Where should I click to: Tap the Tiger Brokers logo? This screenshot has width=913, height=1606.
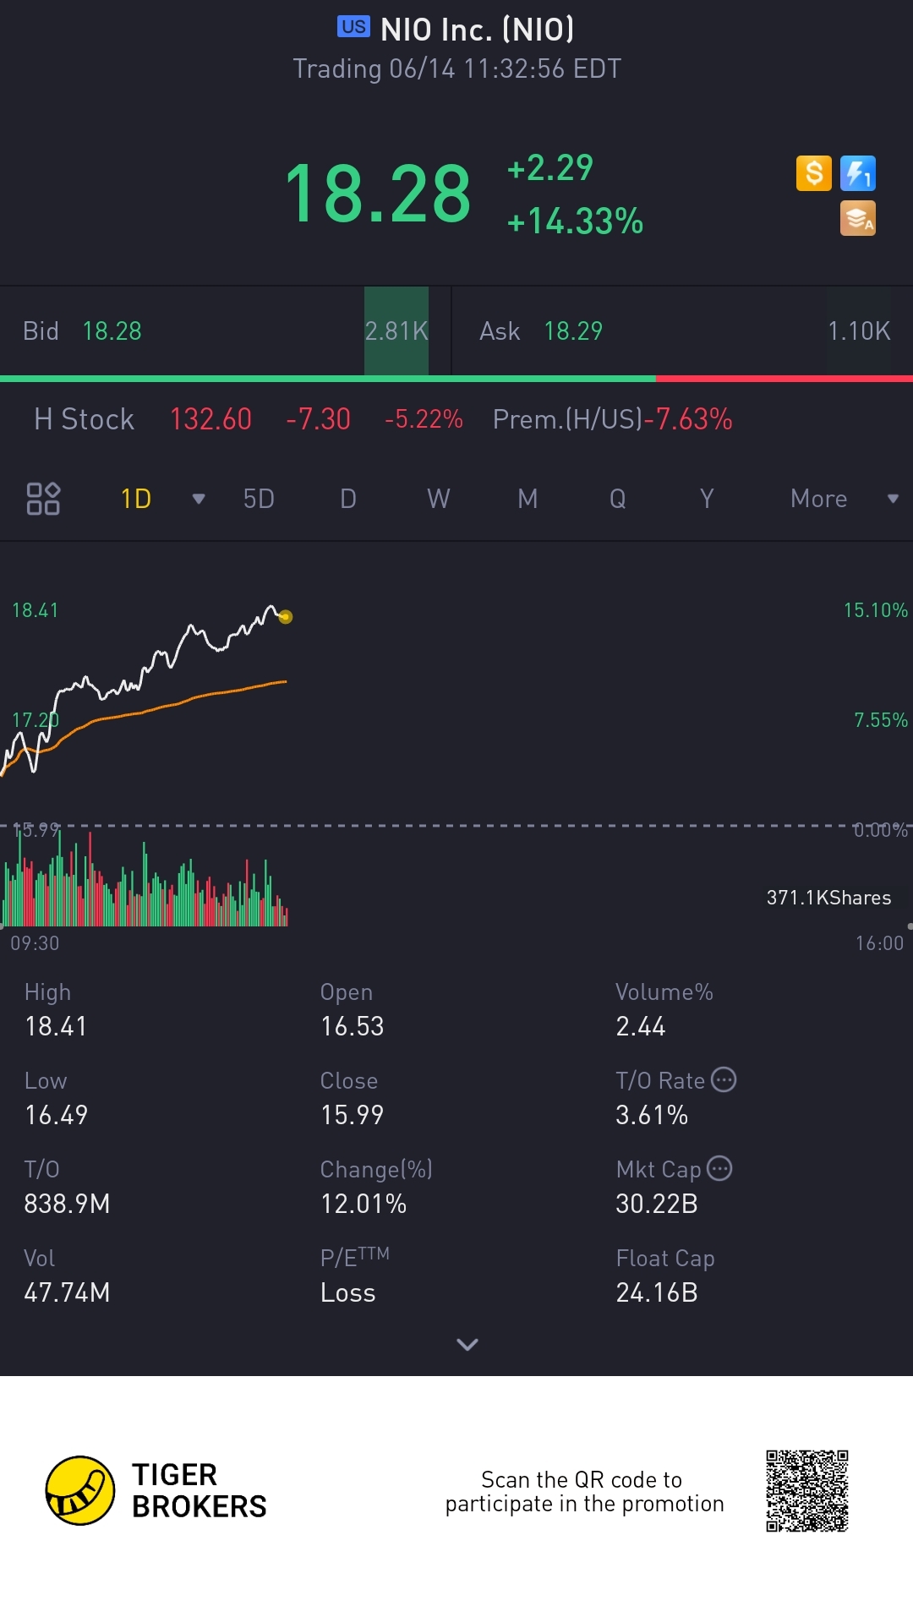[80, 1490]
